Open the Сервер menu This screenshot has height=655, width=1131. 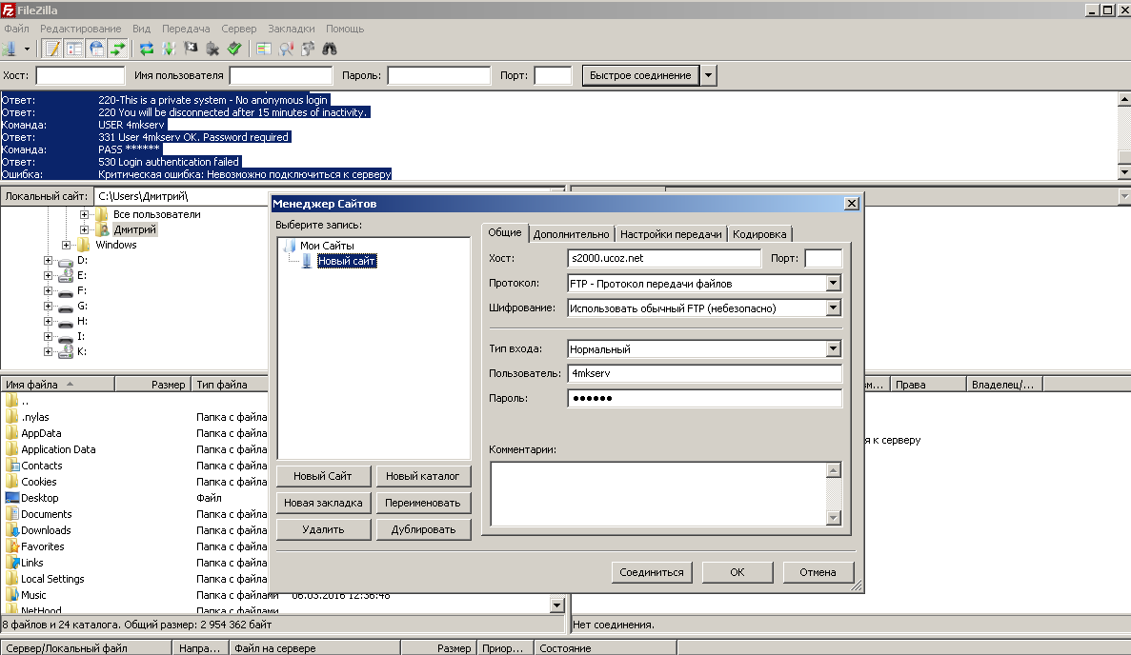tap(239, 29)
